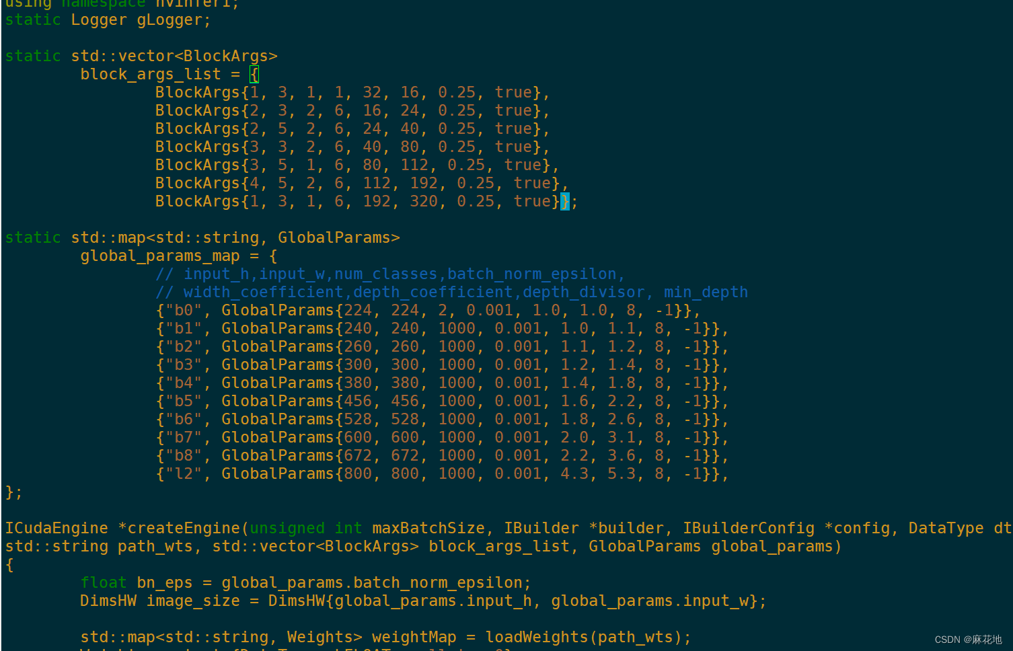Viewport: 1013px width, 651px height.
Task: Click the "b0" GlobalParams entry
Action: pyautogui.click(x=428, y=310)
